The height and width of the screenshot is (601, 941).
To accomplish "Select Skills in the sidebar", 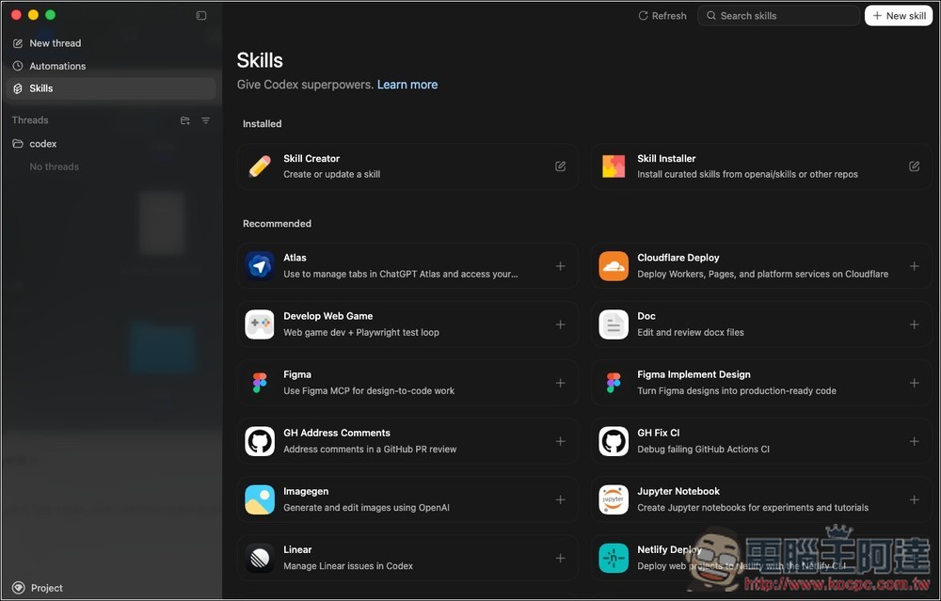I will click(x=41, y=88).
